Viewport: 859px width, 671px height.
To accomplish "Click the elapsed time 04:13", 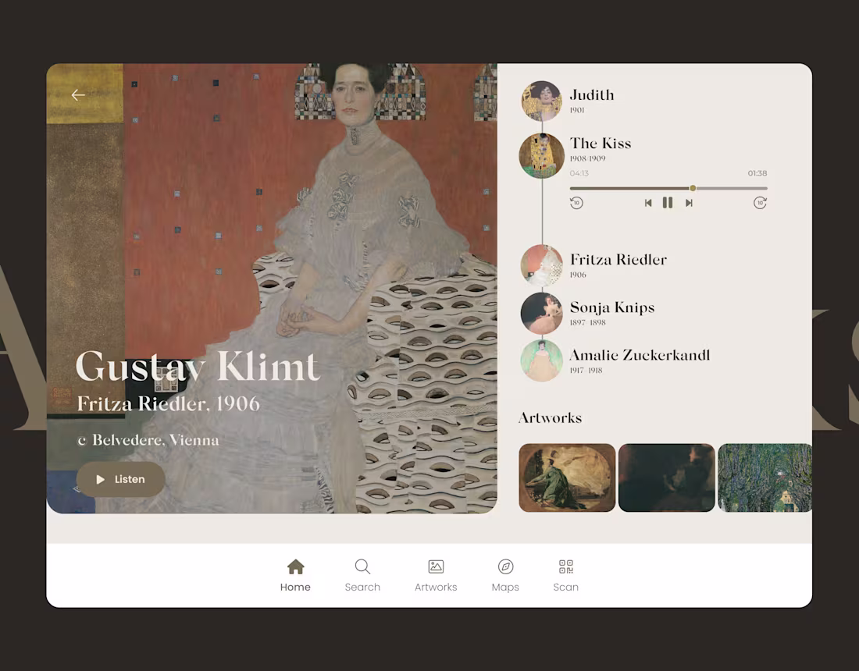I will [579, 173].
